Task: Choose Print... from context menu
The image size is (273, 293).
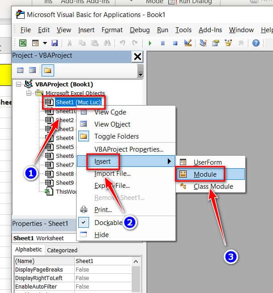Action: tap(126, 210)
